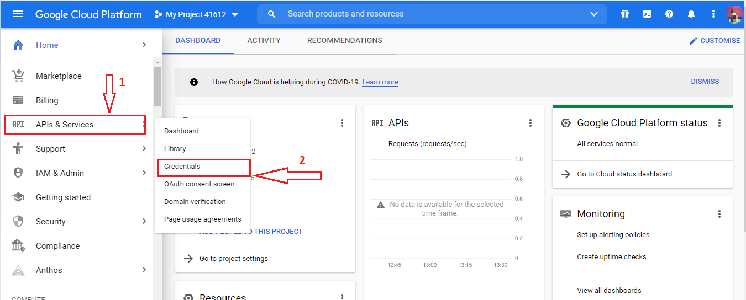Switch to the ACTIVITY tab
The width and height of the screenshot is (746, 300).
click(x=264, y=41)
